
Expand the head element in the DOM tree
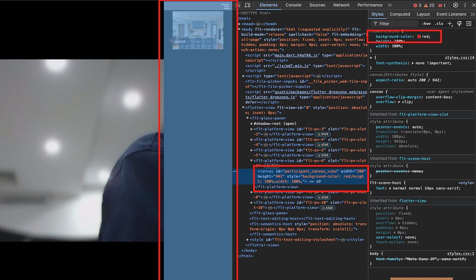[239, 24]
